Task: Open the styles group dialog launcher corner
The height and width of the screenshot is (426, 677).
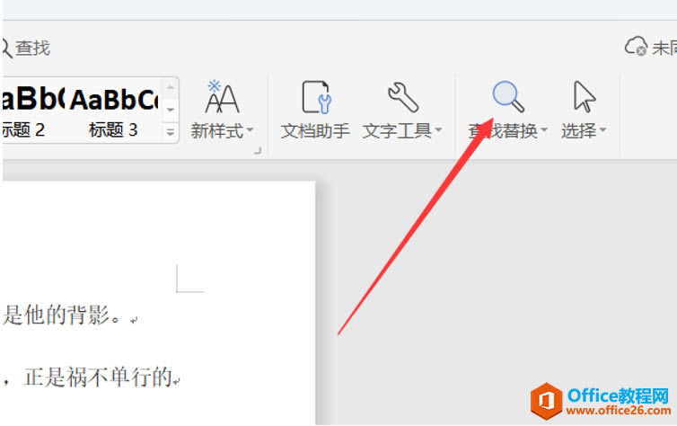Action: [258, 150]
